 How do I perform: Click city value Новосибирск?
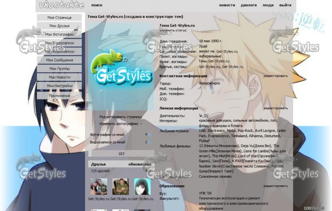210,83
